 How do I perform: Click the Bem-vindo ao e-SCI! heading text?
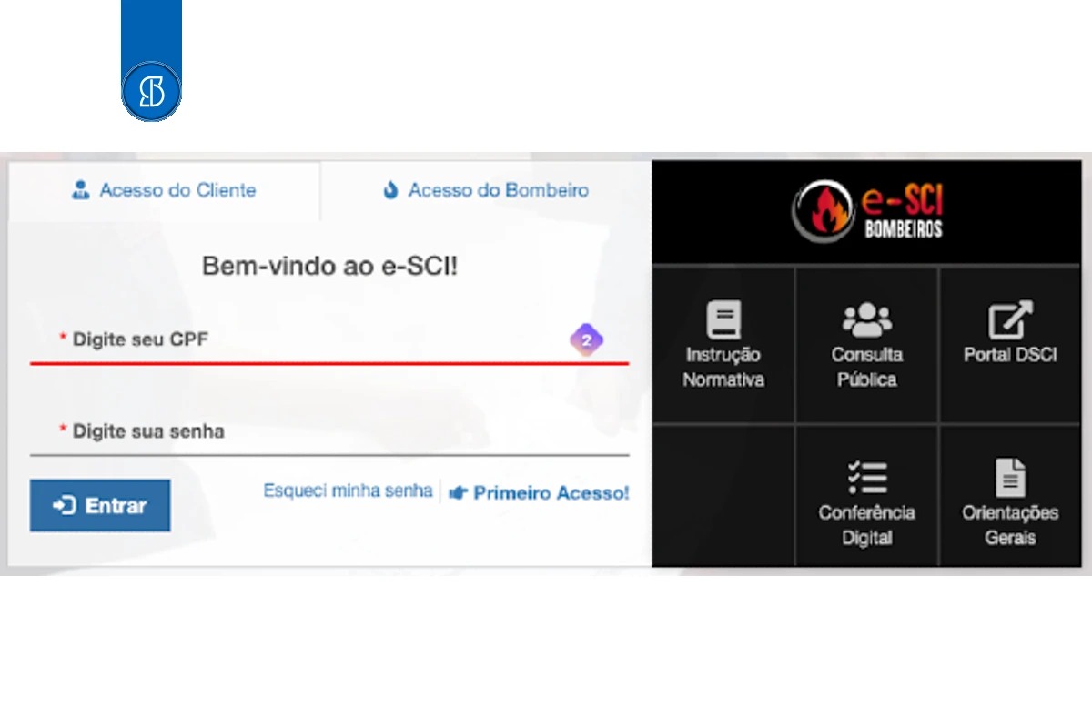[x=329, y=267]
